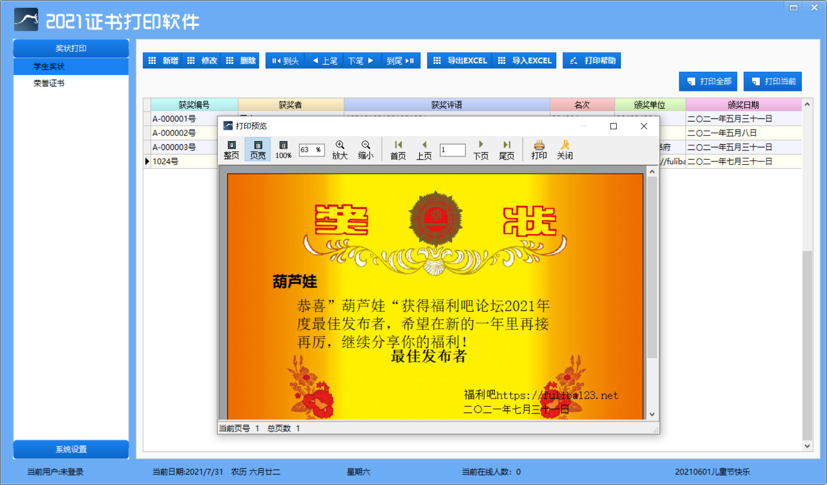This screenshot has width=827, height=485.
Task: Move to next record with 下笔
Action: pos(362,60)
